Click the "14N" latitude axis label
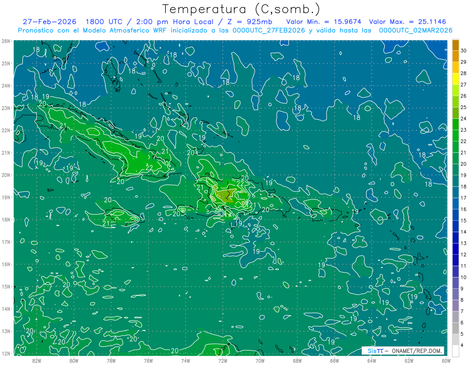 [x=6, y=309]
